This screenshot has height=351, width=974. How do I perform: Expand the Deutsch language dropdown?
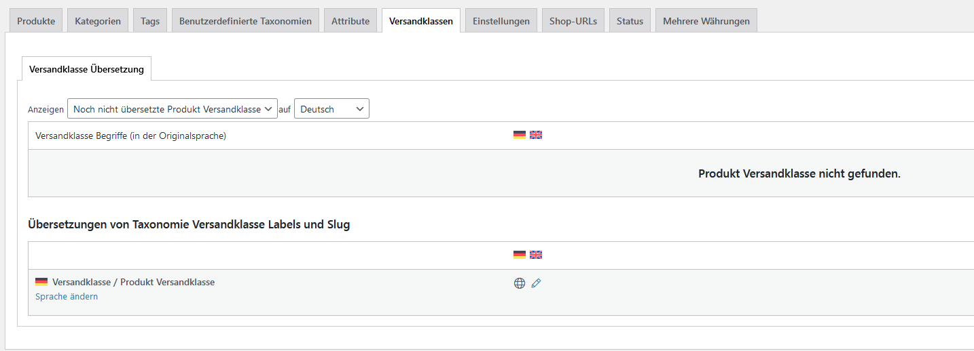click(331, 109)
